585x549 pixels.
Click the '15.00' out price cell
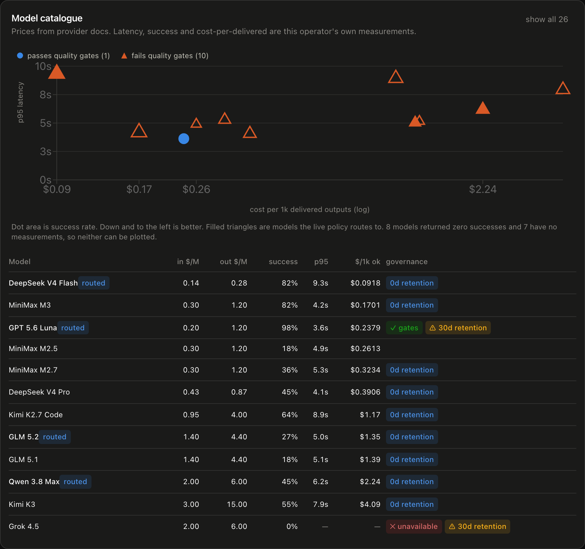point(237,504)
